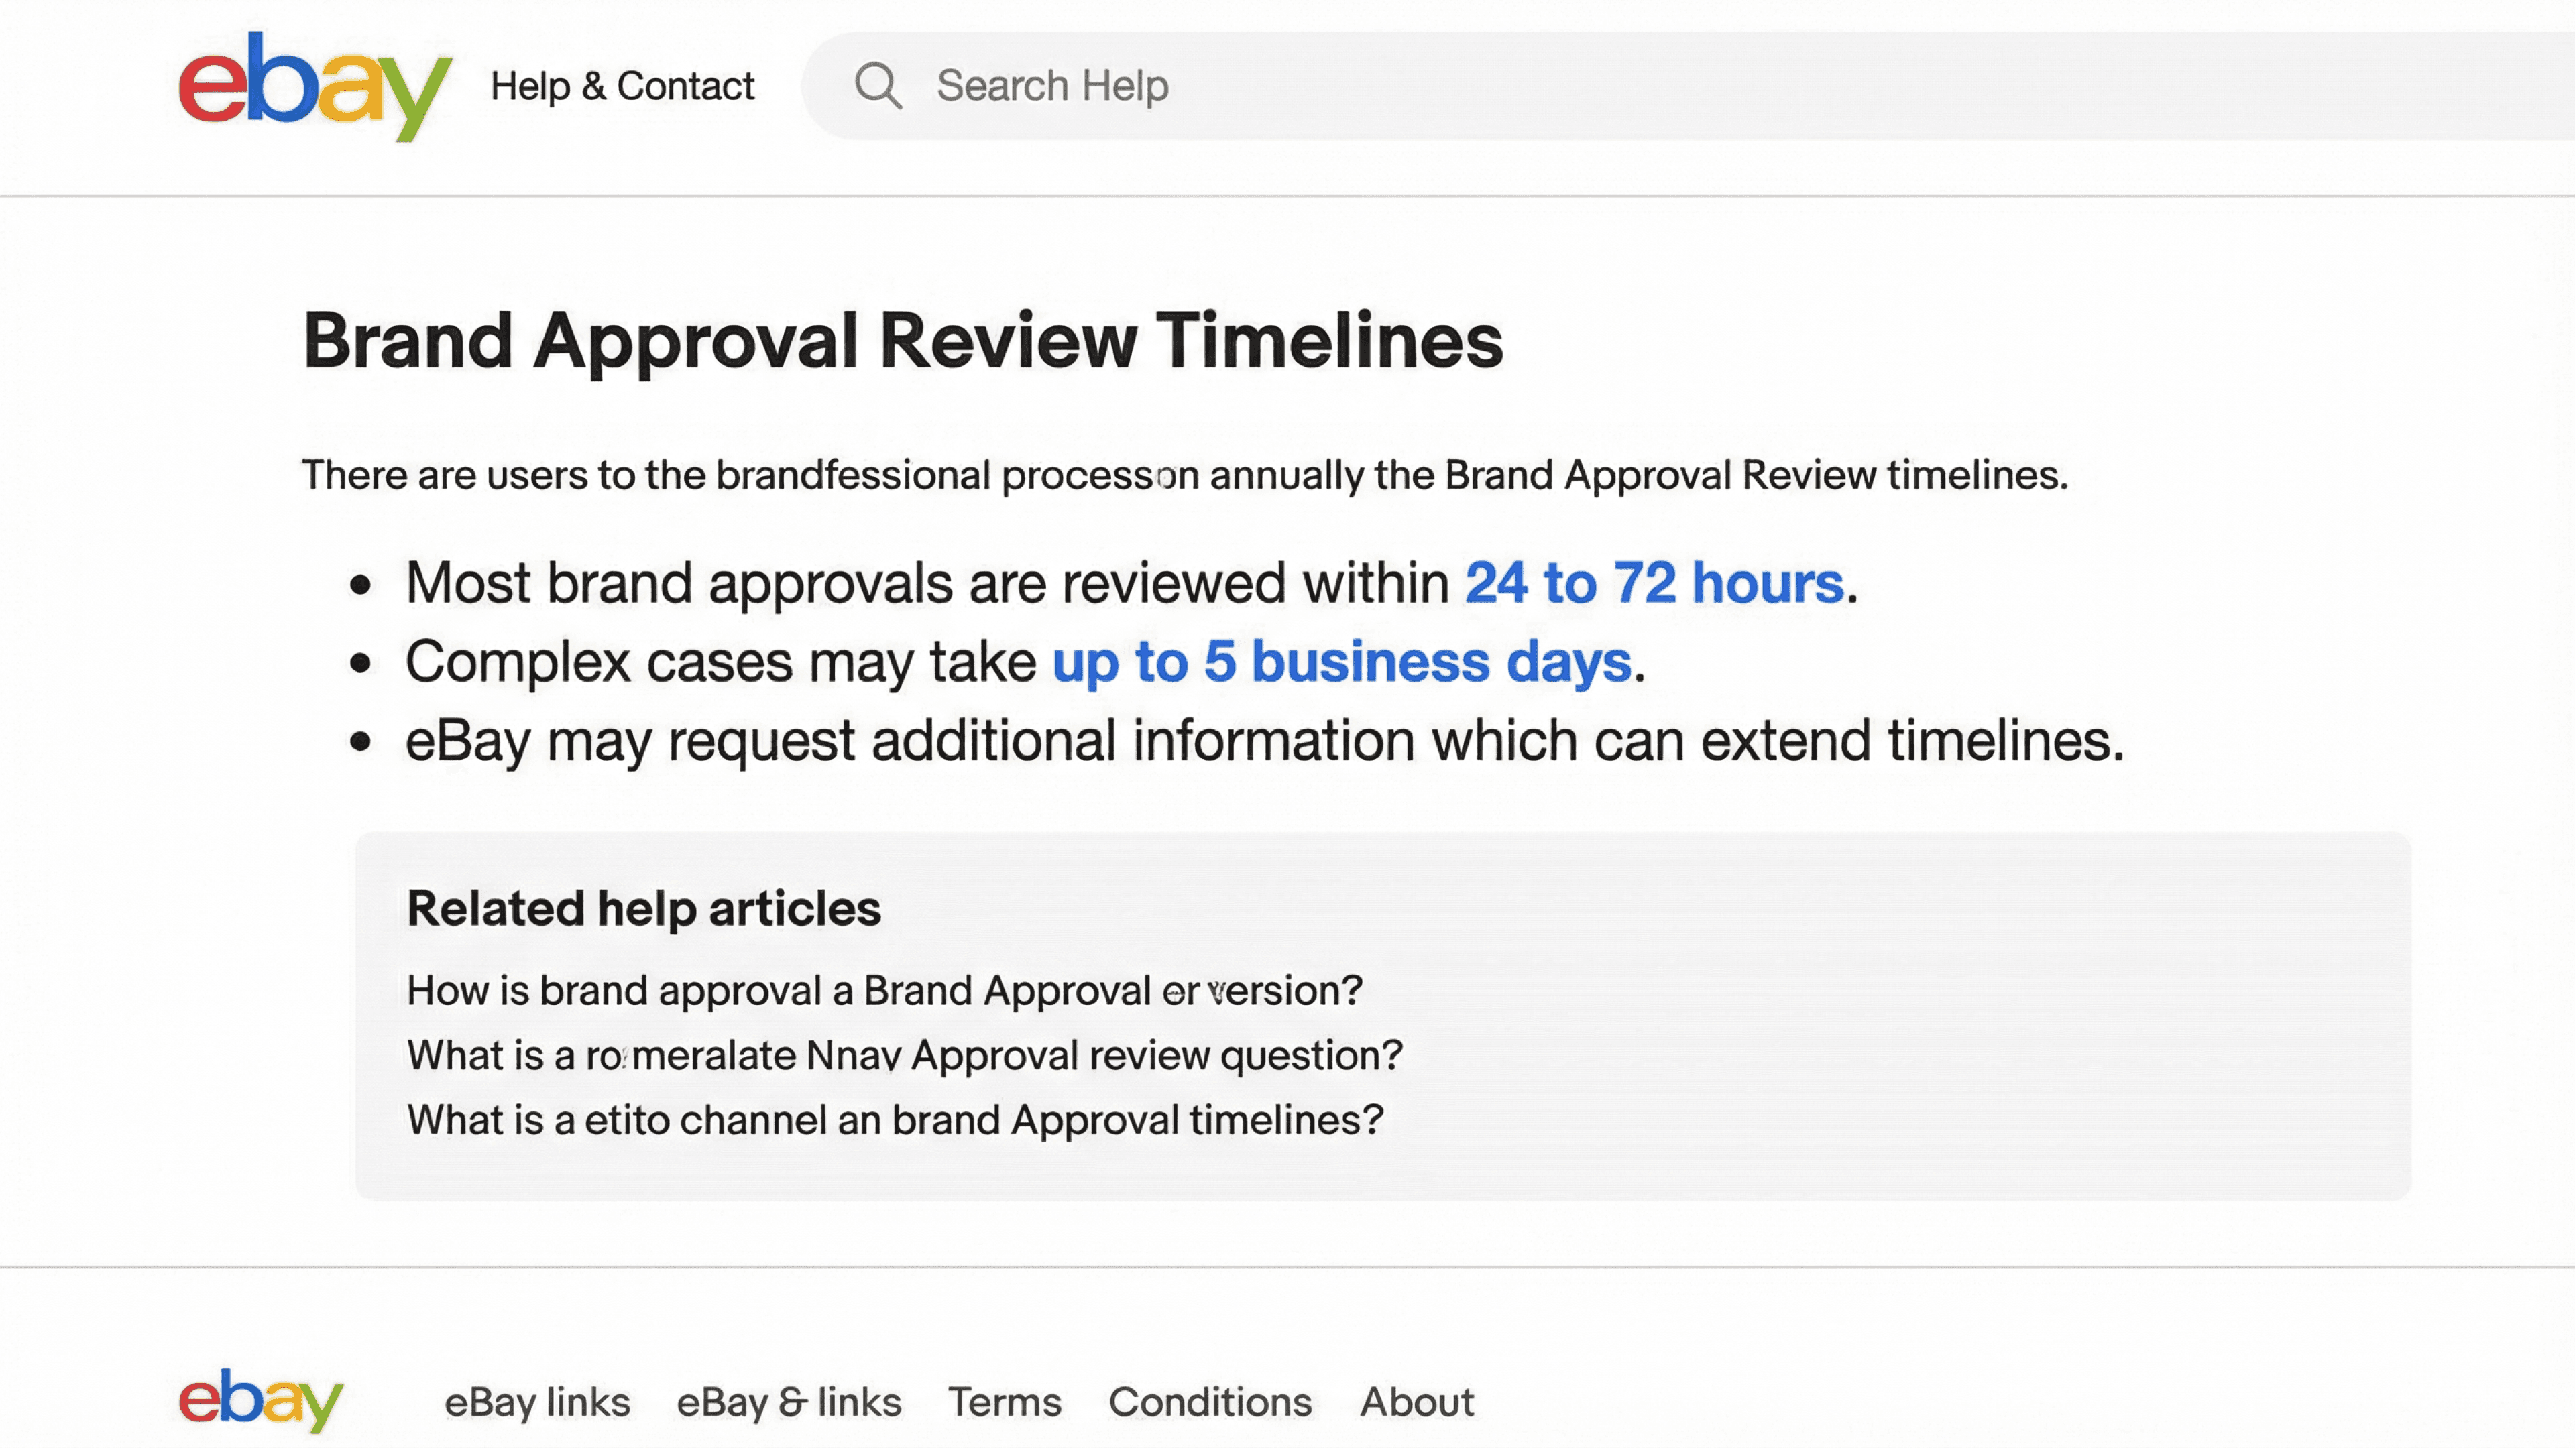This screenshot has width=2575, height=1448.
Task: Open article about Approval review question
Action: point(904,1055)
